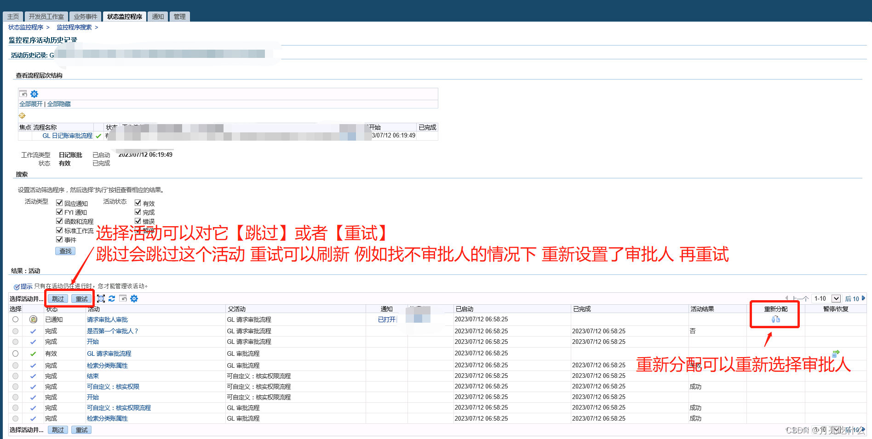The width and height of the screenshot is (872, 439).
Task: Open 可自定义：核实权限 activity link
Action: click(x=113, y=387)
